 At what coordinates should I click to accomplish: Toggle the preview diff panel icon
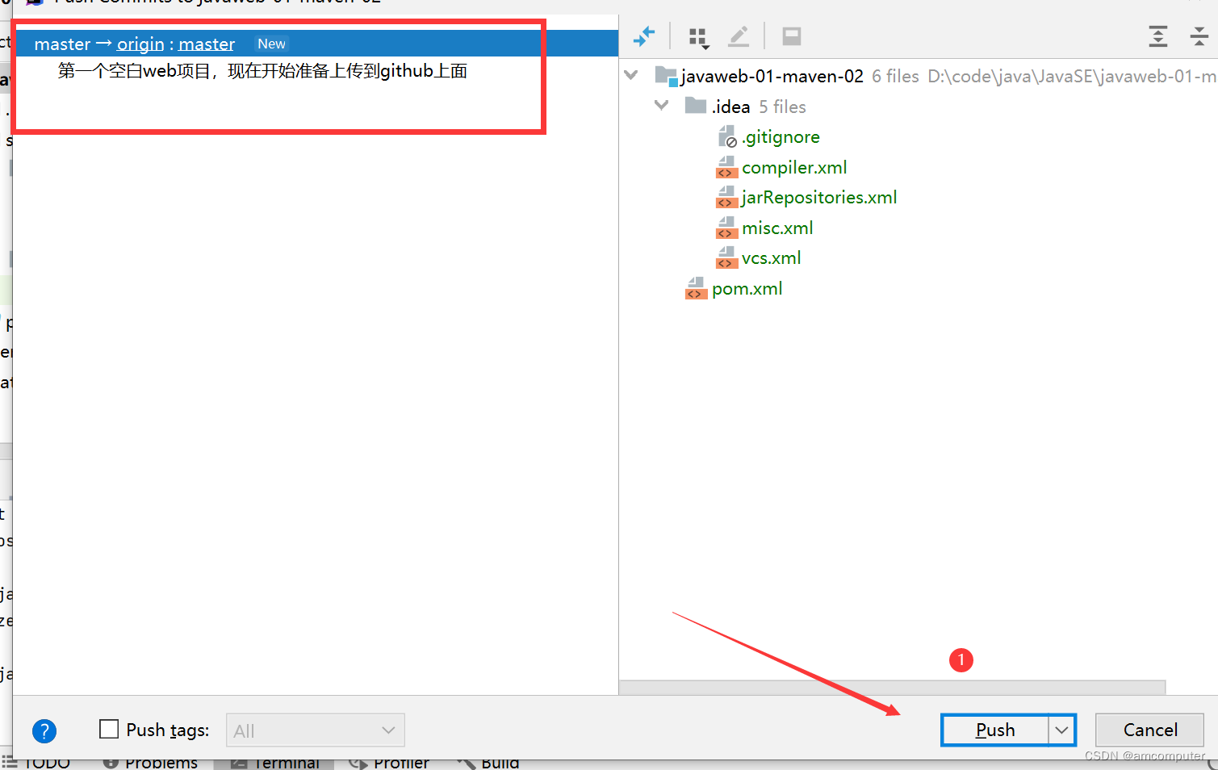click(792, 36)
